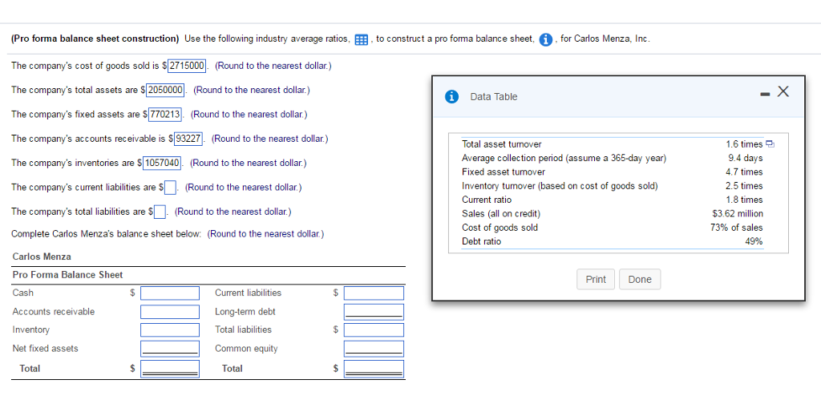This screenshot has width=821, height=396.
Task: Click the Long-term debt input
Action: tap(374, 312)
